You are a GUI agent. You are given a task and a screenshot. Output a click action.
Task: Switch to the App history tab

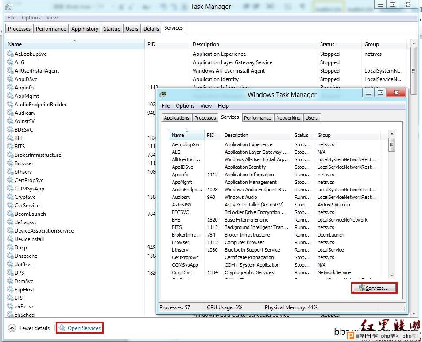coord(85,29)
